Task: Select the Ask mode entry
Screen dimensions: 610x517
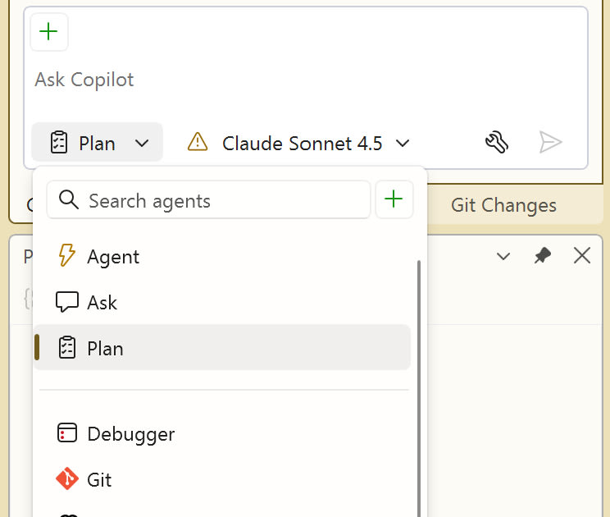Action: 221,303
